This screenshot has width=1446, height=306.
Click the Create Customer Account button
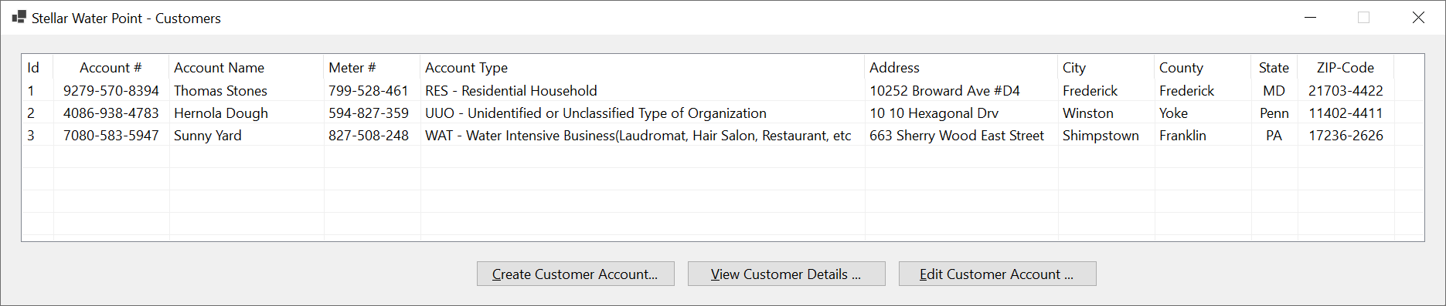[x=575, y=274]
